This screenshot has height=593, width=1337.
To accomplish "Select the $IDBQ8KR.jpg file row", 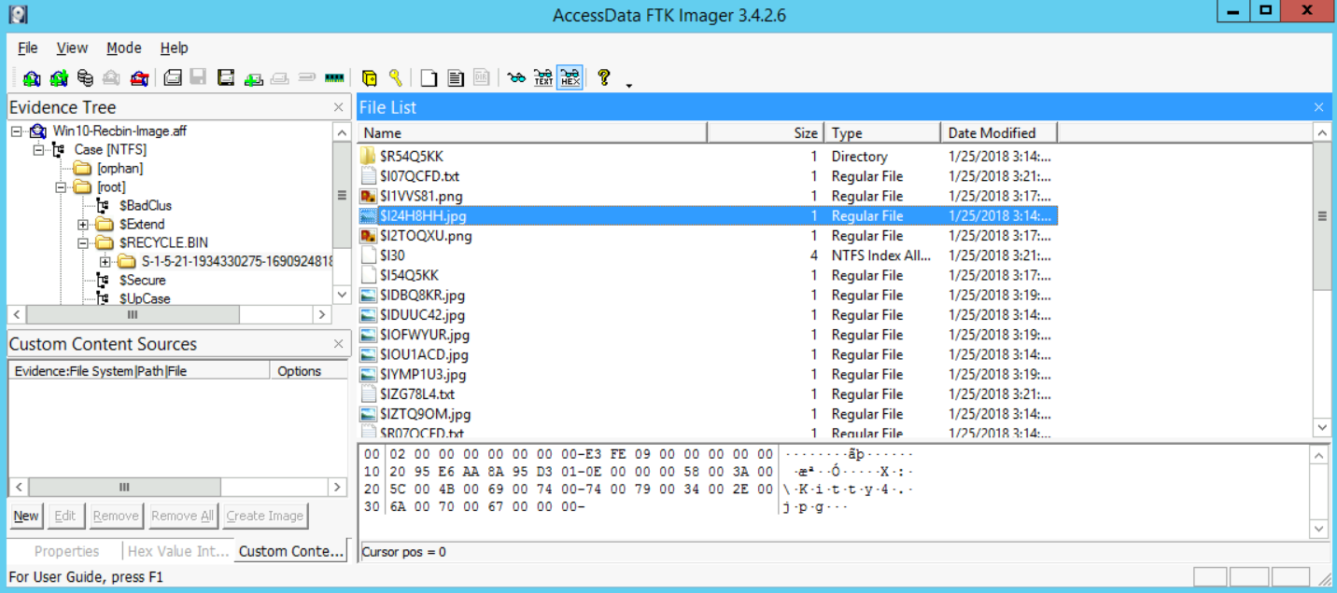I will (x=422, y=296).
